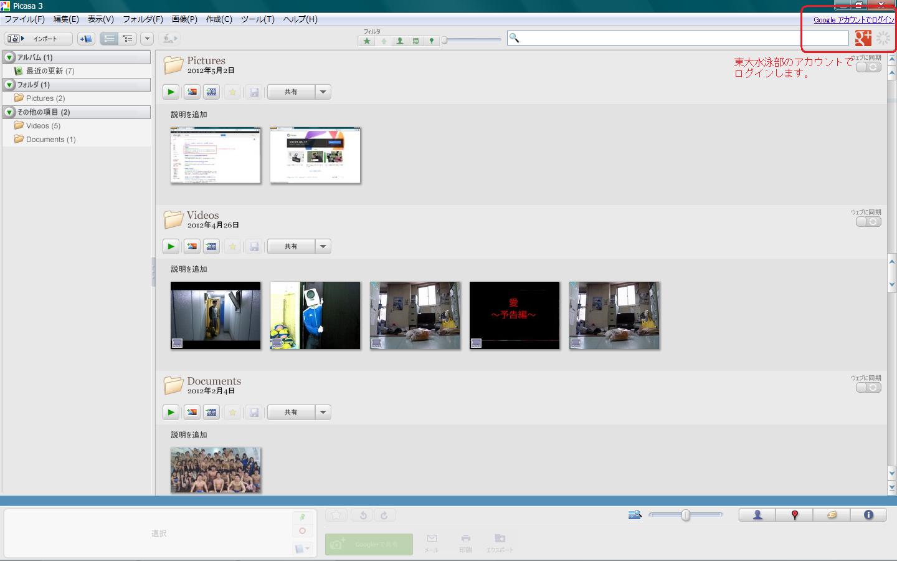
Task: Collapse the アルバム section in sidebar
Action: click(9, 57)
